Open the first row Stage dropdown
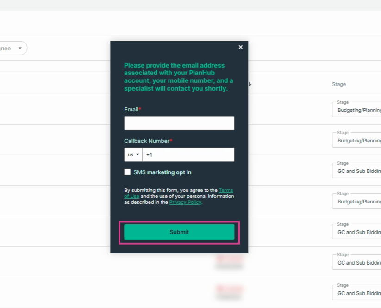 356,110
